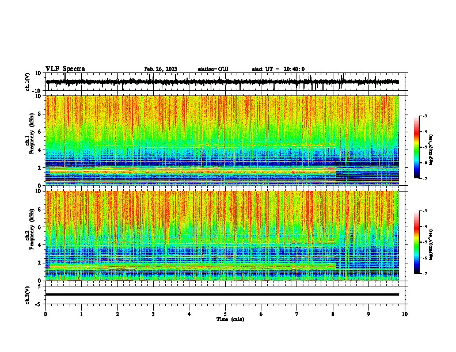The height and width of the screenshot is (352, 456).
Task: Click time axis tick label "9"
Action: [368, 314]
